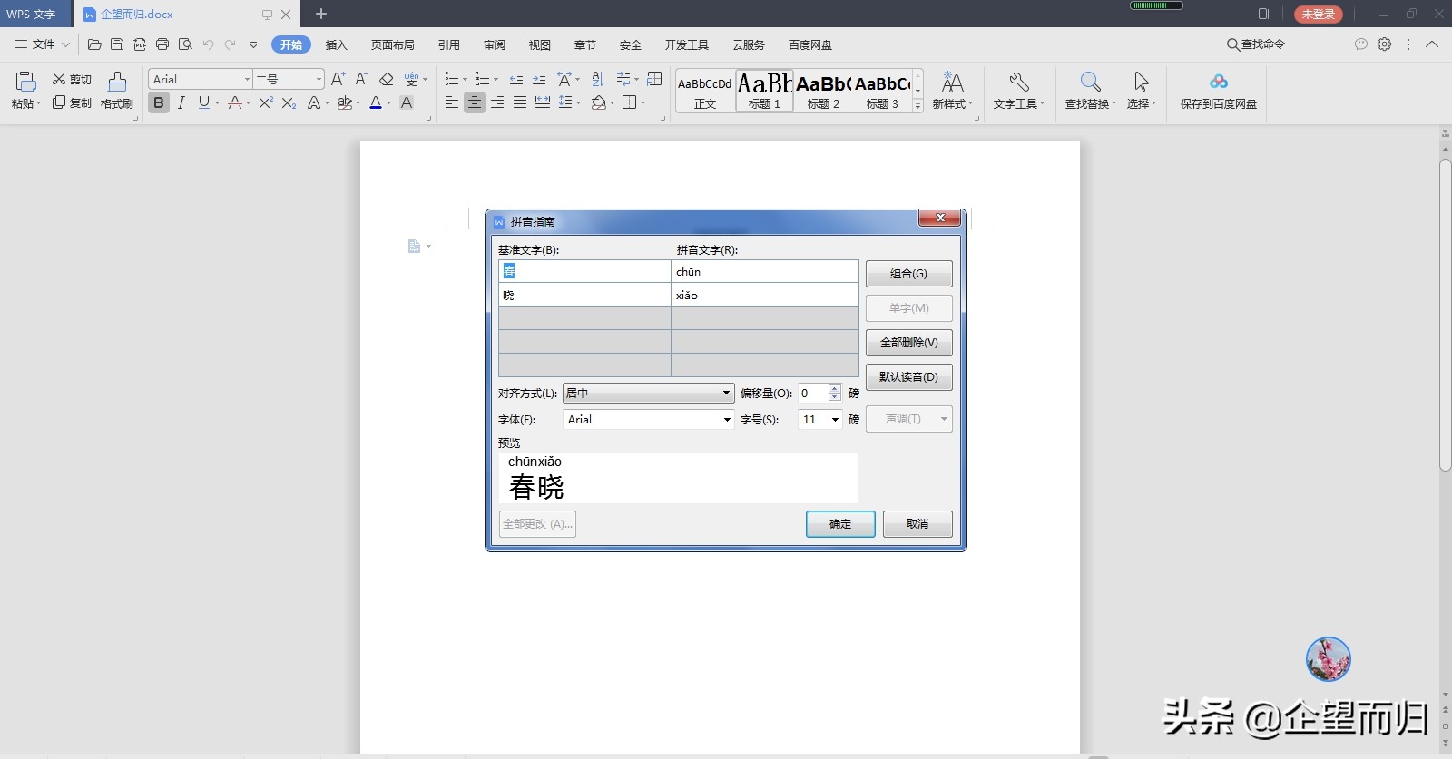
Task: Open settings gear icon in top bar
Action: [x=1384, y=44]
